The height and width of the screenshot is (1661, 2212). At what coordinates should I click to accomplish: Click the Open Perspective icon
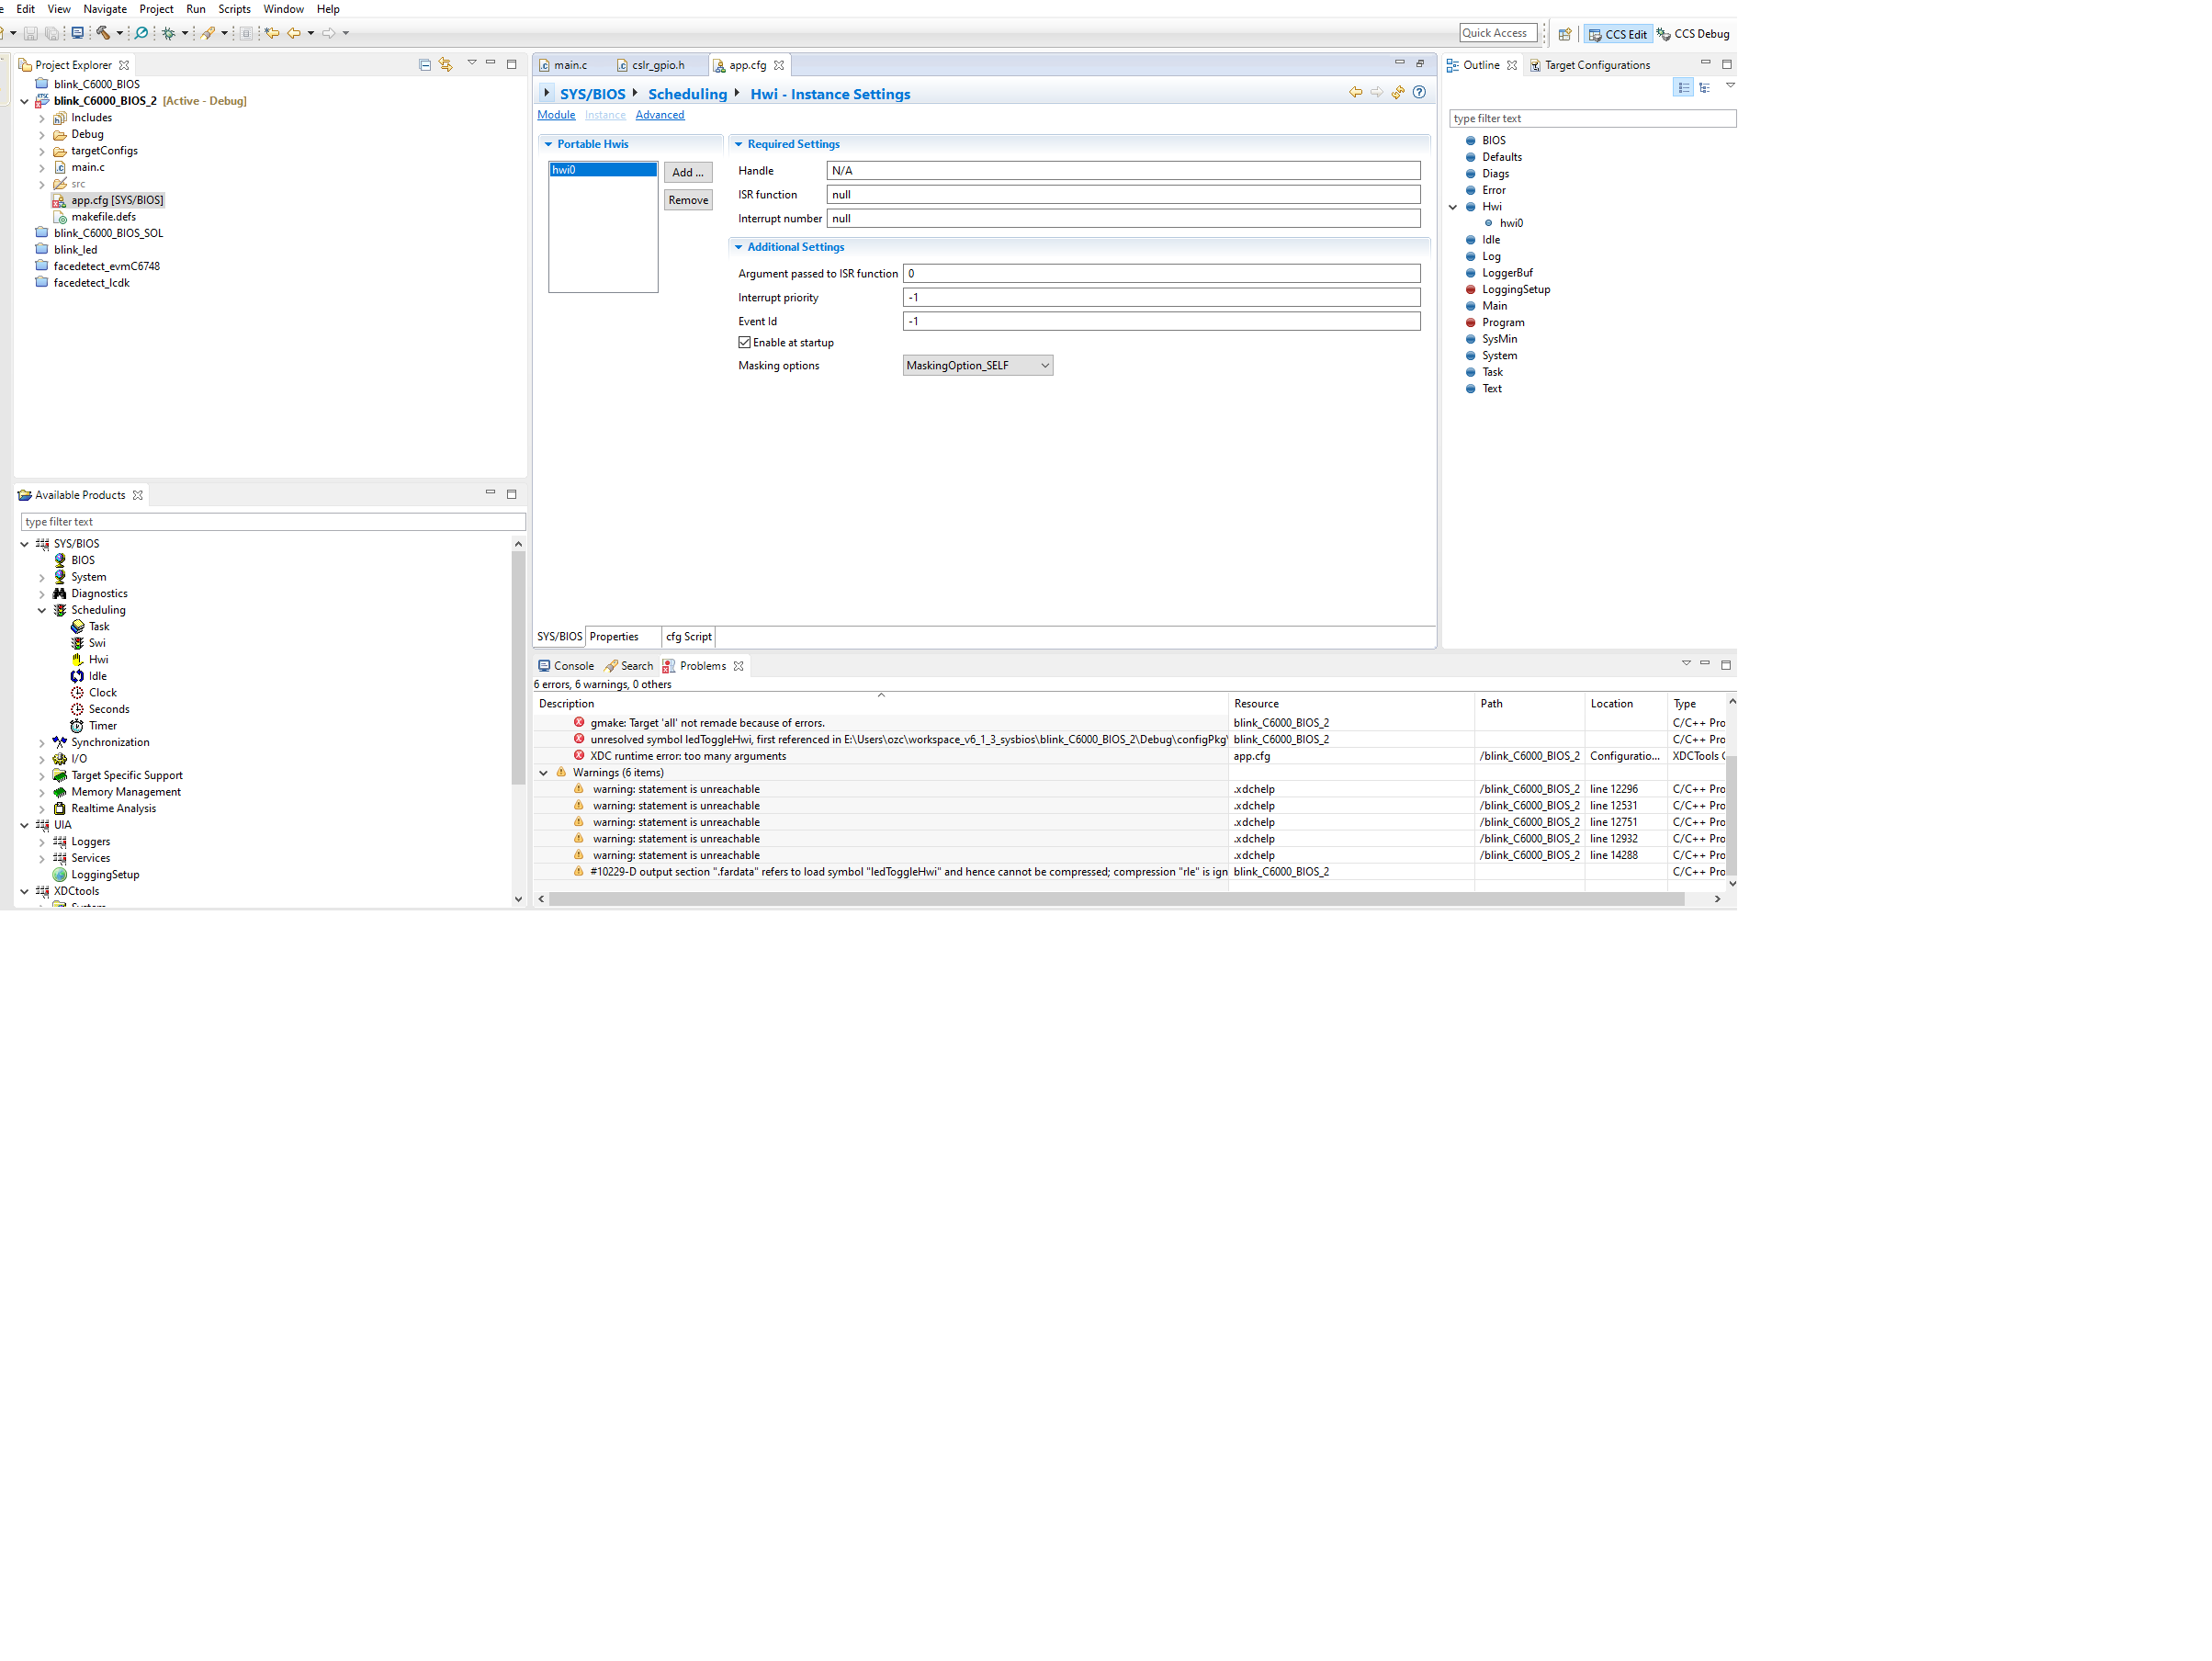coord(1564,34)
